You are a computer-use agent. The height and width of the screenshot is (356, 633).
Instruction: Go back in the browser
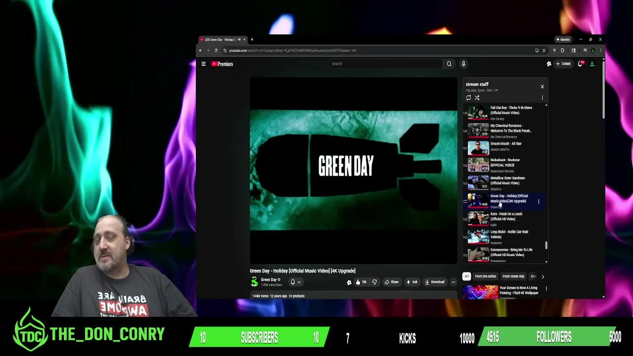point(200,50)
